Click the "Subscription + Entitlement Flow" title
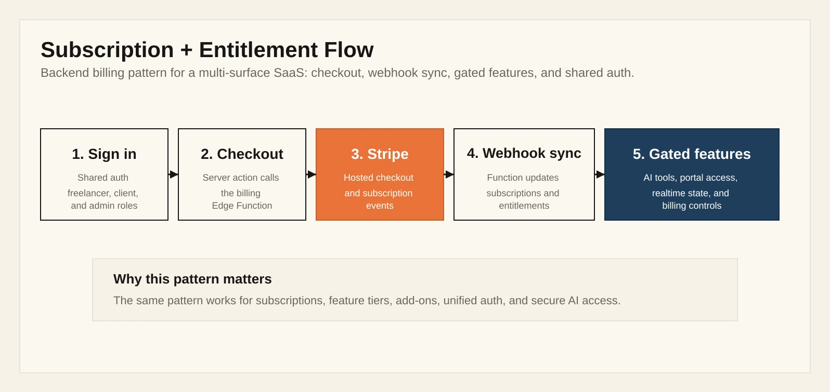The height and width of the screenshot is (392, 830). click(207, 50)
